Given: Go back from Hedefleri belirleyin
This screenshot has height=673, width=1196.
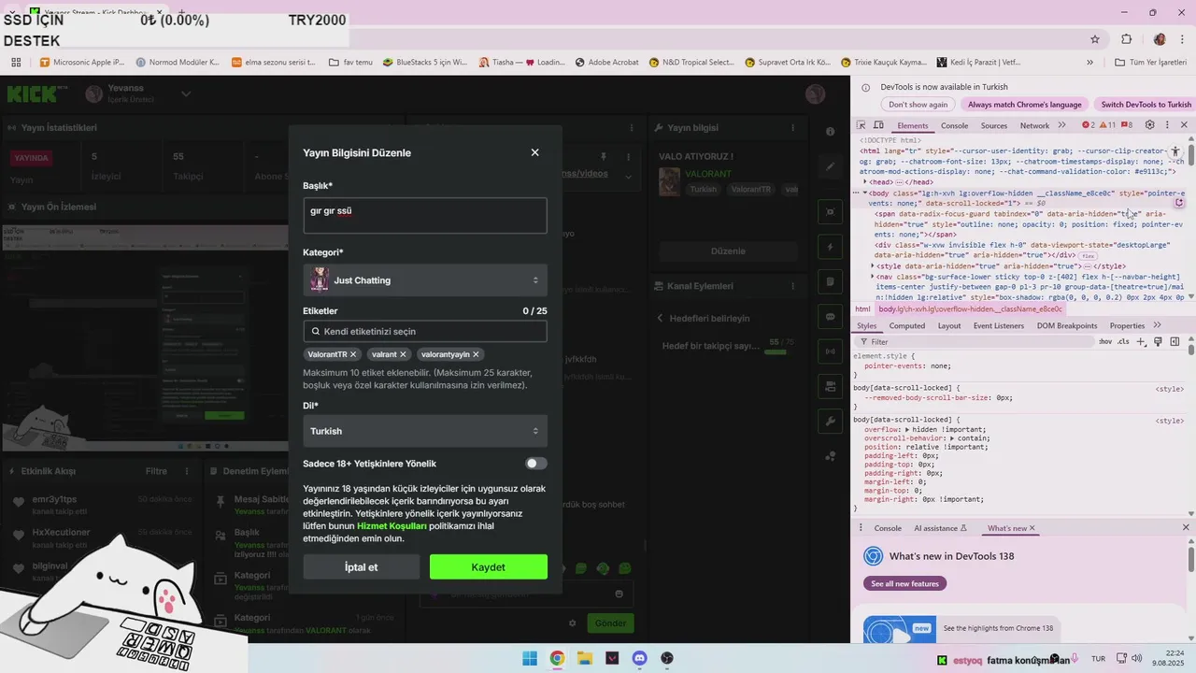Looking at the screenshot, I should coord(662,318).
